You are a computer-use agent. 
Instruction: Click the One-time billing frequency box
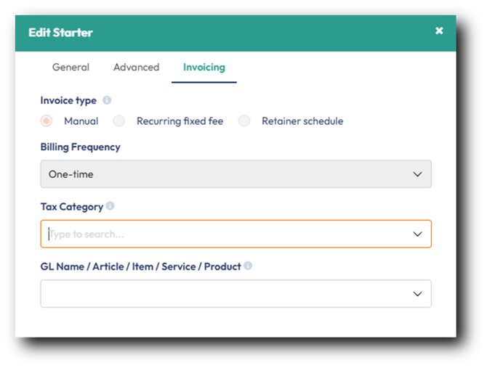pyautogui.click(x=218, y=174)
